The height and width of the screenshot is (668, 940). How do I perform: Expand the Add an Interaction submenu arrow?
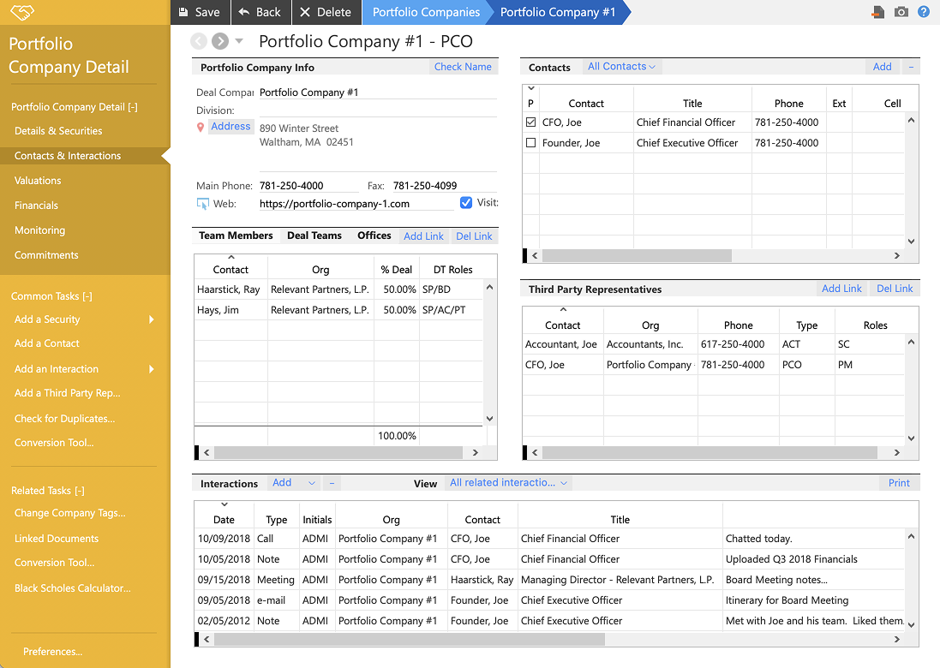pyautogui.click(x=152, y=369)
